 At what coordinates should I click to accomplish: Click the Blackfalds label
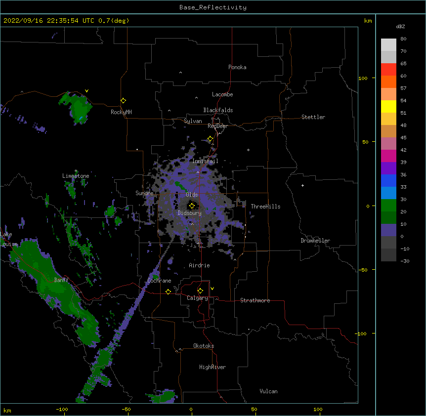click(x=218, y=110)
